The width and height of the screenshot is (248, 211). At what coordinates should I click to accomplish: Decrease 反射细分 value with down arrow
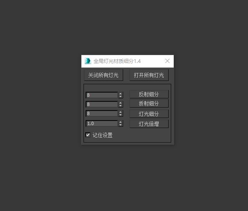click(121, 96)
